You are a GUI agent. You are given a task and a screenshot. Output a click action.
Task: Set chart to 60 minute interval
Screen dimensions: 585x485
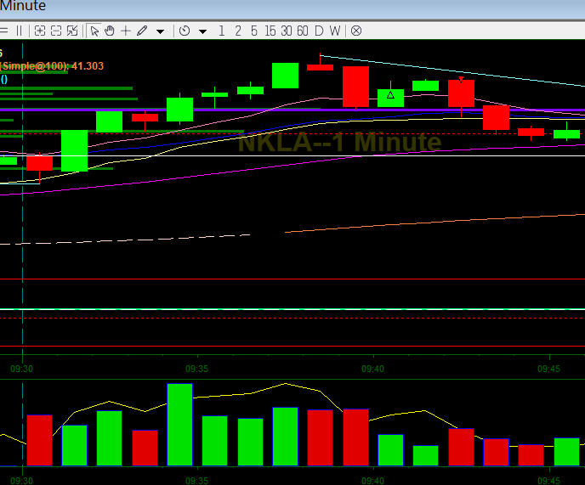[302, 31]
